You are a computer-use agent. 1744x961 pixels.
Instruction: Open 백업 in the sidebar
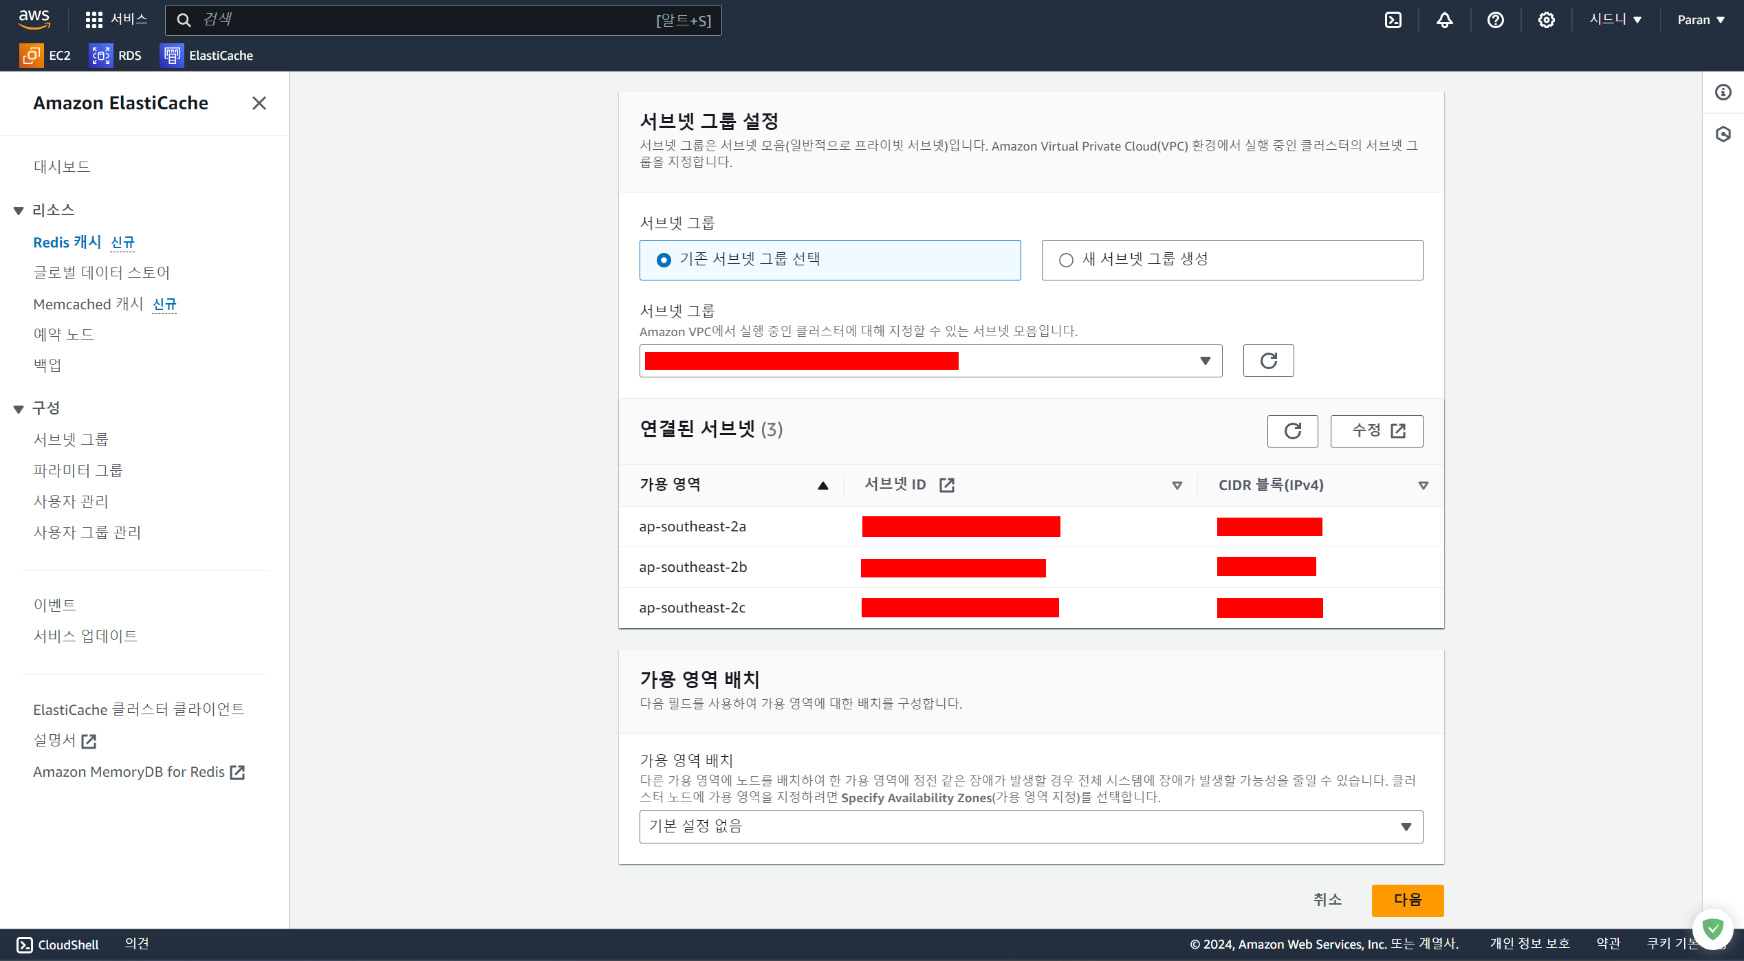47,365
